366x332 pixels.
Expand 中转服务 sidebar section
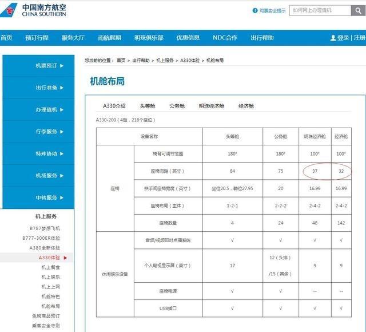click(38, 197)
